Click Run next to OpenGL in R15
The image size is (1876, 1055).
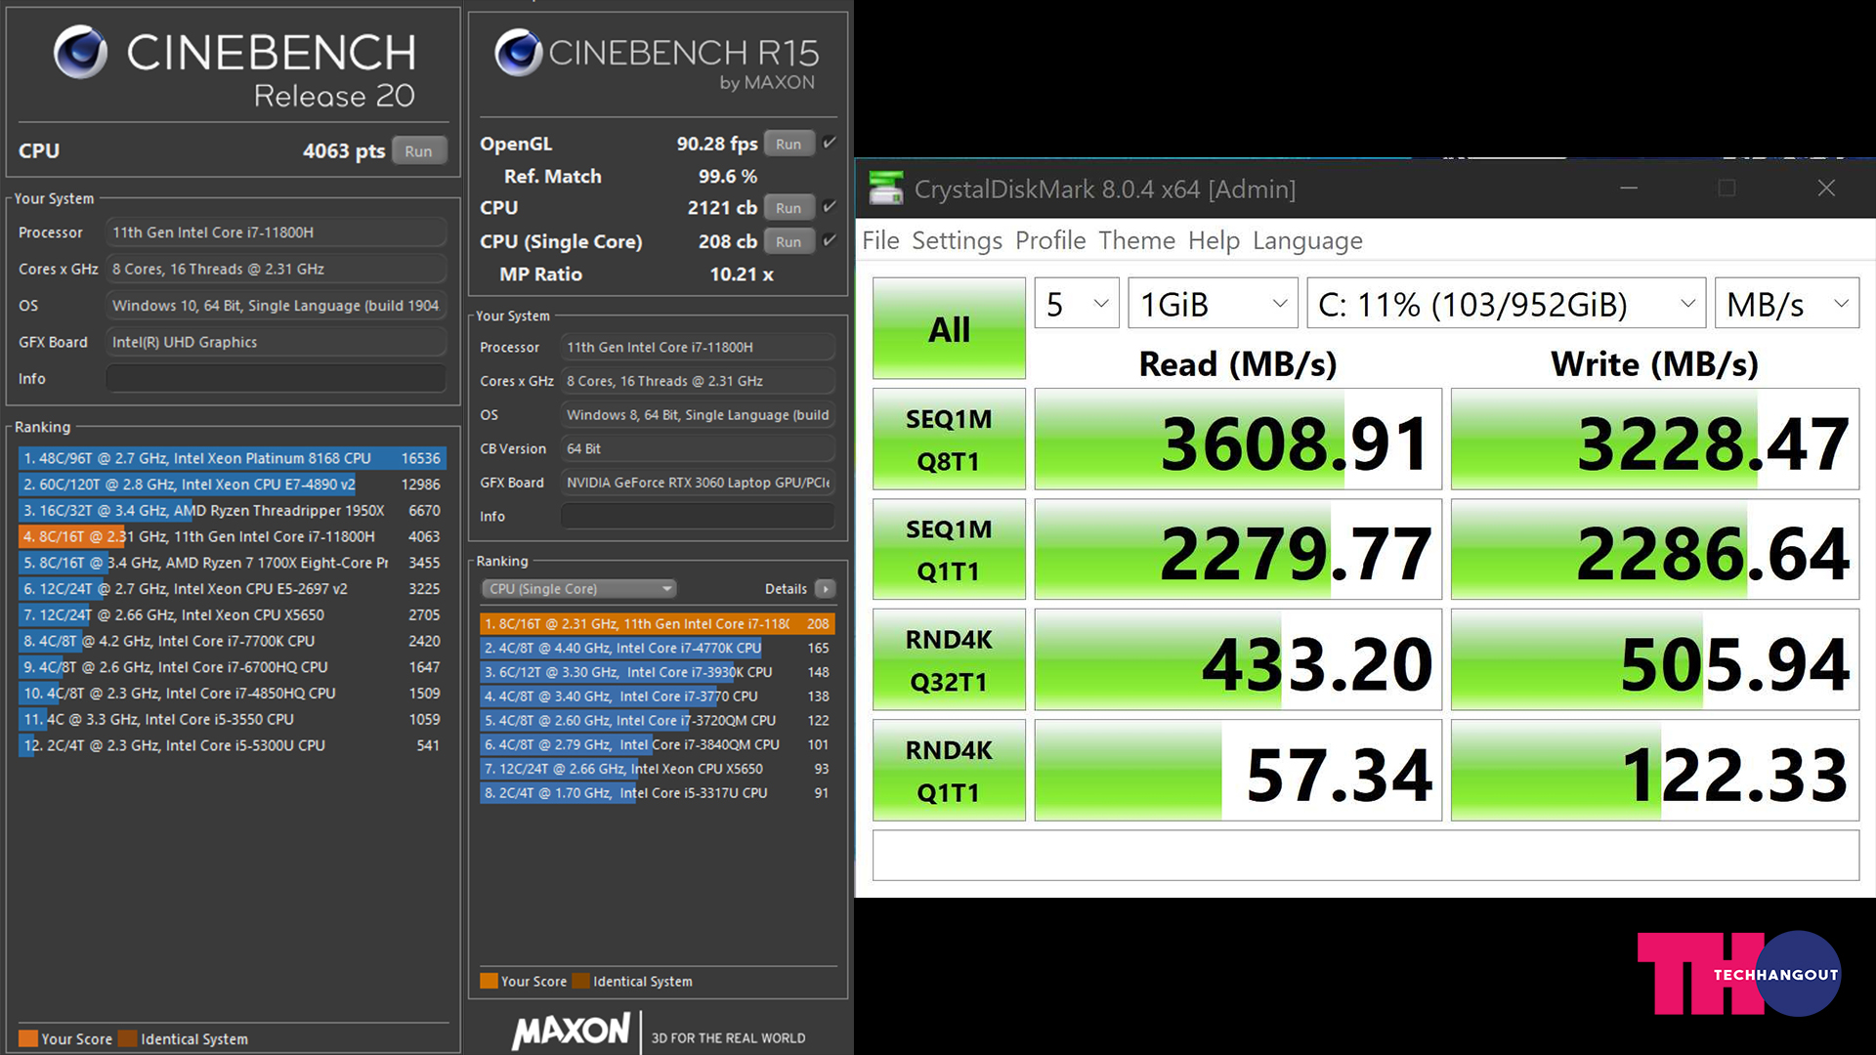coord(789,144)
